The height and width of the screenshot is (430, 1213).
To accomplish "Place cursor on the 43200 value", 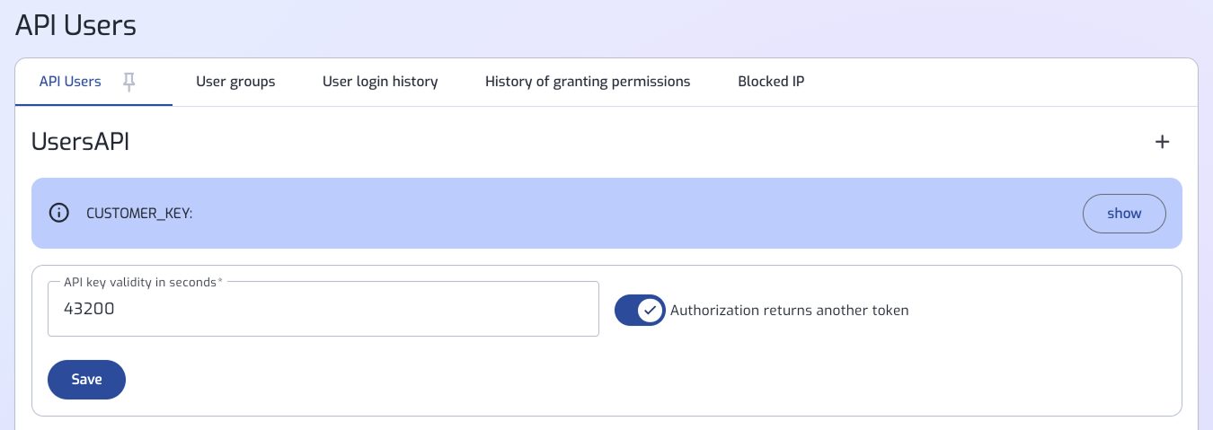I will point(89,309).
